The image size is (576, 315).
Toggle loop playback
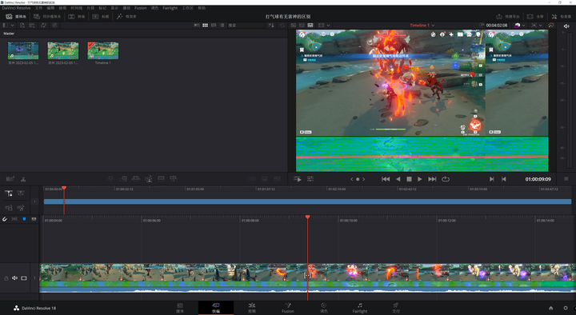pyautogui.click(x=446, y=179)
